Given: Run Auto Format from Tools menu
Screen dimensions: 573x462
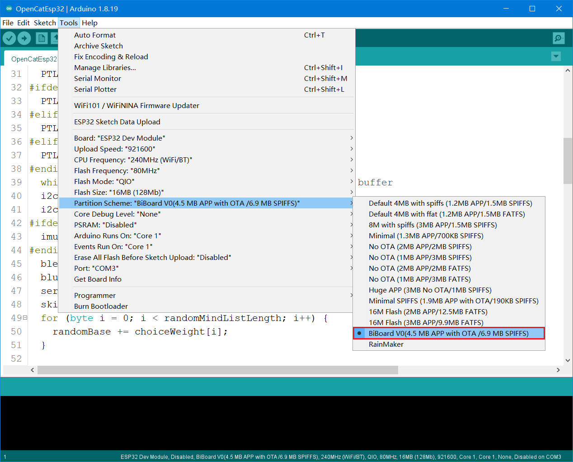Looking at the screenshot, I should [x=207, y=35].
